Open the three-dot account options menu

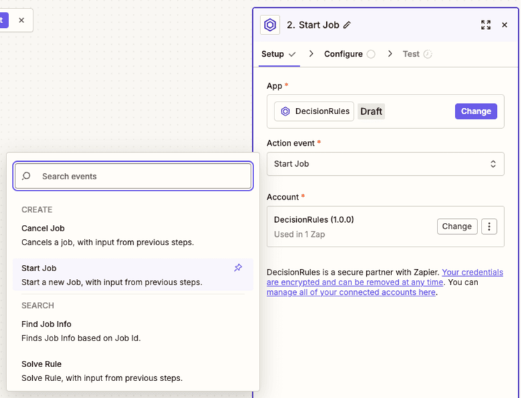tap(489, 226)
